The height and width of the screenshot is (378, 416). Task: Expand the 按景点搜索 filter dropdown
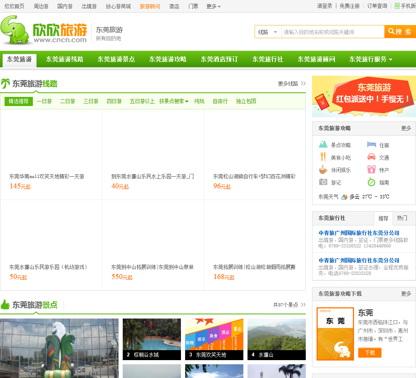click(x=173, y=101)
